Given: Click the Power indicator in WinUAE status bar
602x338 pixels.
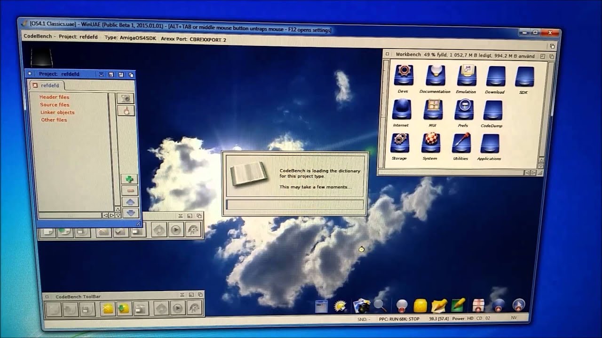Looking at the screenshot, I should 458,319.
